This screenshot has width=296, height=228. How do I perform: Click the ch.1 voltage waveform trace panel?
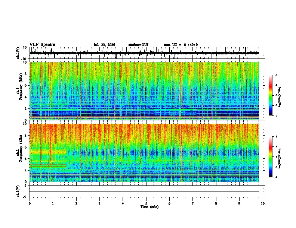tap(146, 53)
